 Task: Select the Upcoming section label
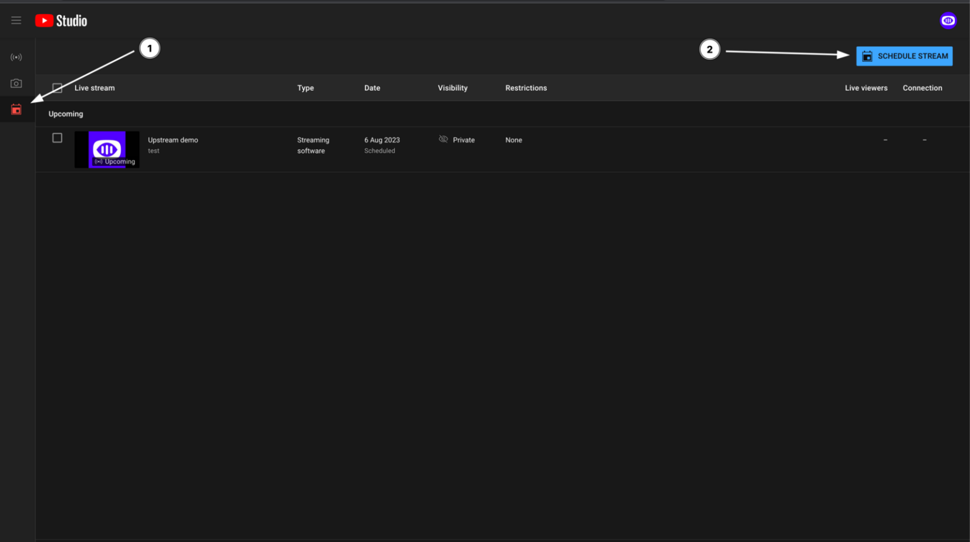tap(66, 114)
